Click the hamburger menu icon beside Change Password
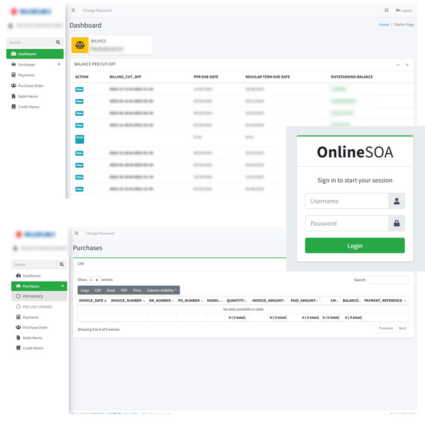The height and width of the screenshot is (425, 425). tap(73, 10)
